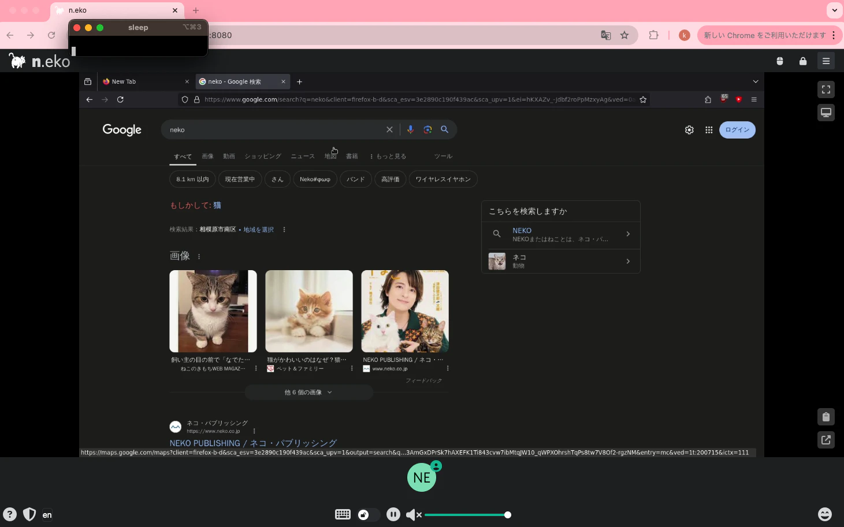This screenshot has width=844, height=527.
Task: Reload the page in Chrome
Action: (x=51, y=35)
